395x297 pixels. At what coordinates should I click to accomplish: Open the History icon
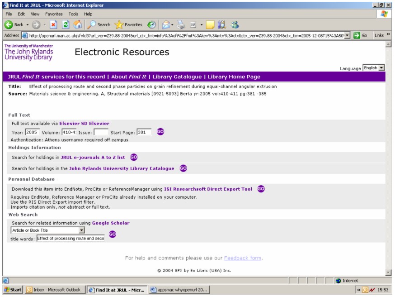click(x=151, y=25)
